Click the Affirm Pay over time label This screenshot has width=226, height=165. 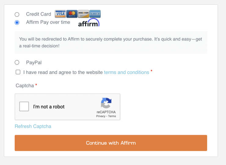click(48, 22)
